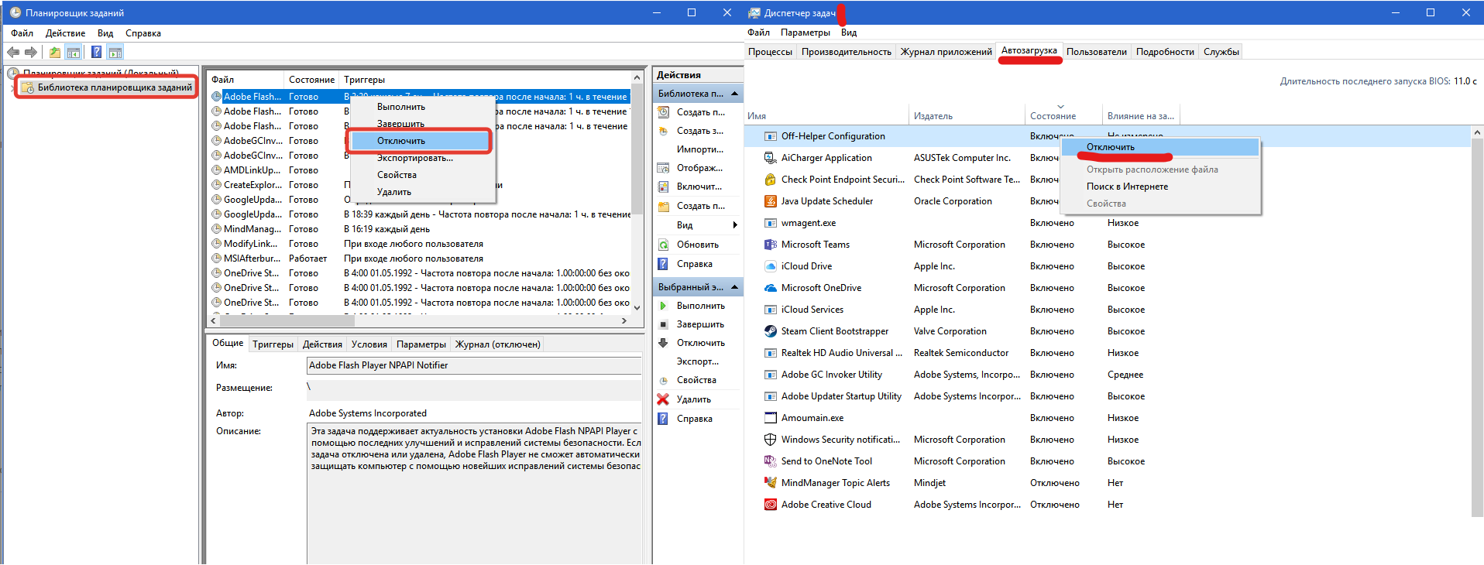
Task: Click the task list scroll-down arrow
Action: pos(637,307)
